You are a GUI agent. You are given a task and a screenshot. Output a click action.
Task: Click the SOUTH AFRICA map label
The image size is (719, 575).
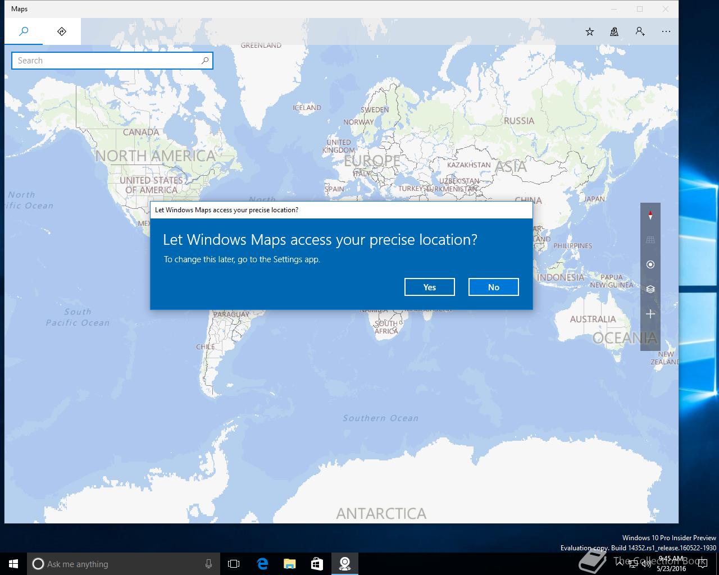click(x=386, y=327)
